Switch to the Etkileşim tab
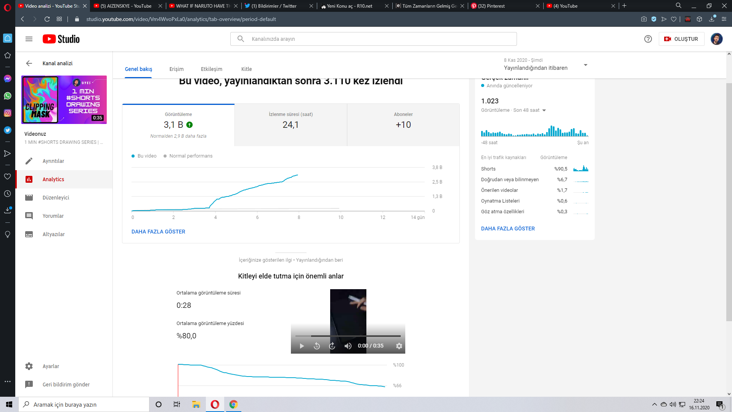This screenshot has height=412, width=732. point(212,69)
